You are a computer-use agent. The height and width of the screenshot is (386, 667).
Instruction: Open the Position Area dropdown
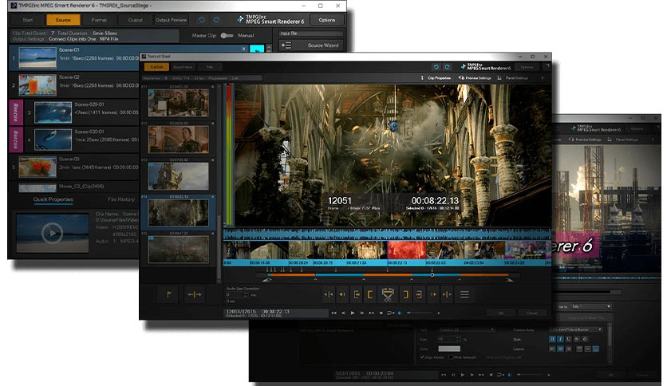point(576,329)
